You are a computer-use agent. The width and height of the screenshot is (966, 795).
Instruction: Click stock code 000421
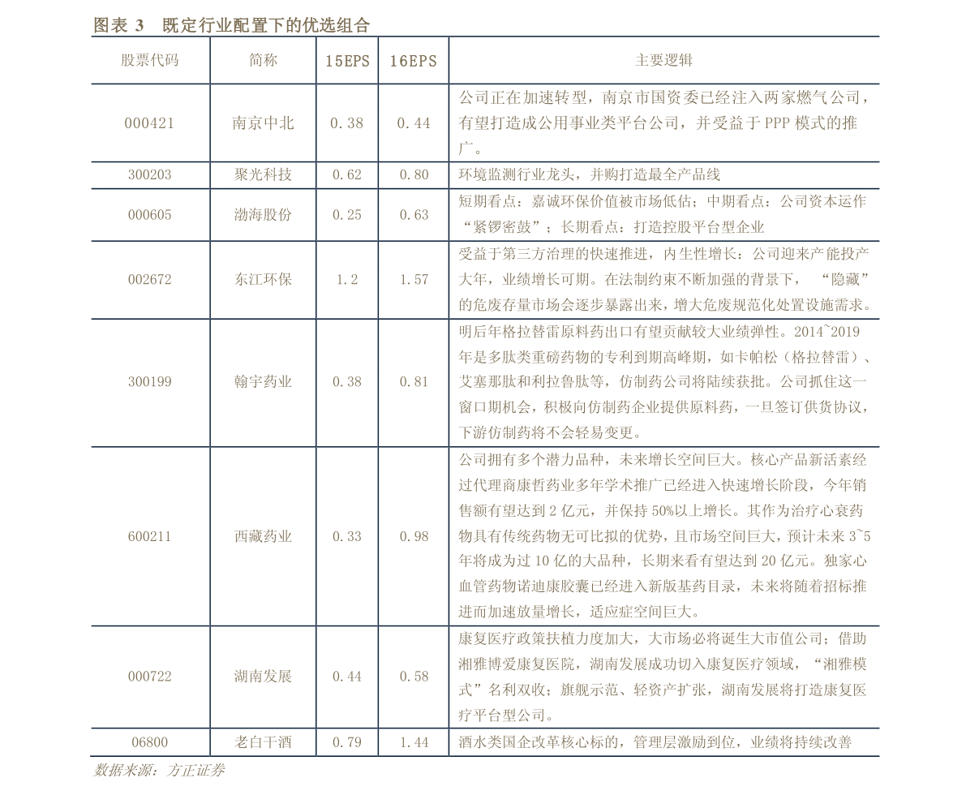click(x=149, y=123)
